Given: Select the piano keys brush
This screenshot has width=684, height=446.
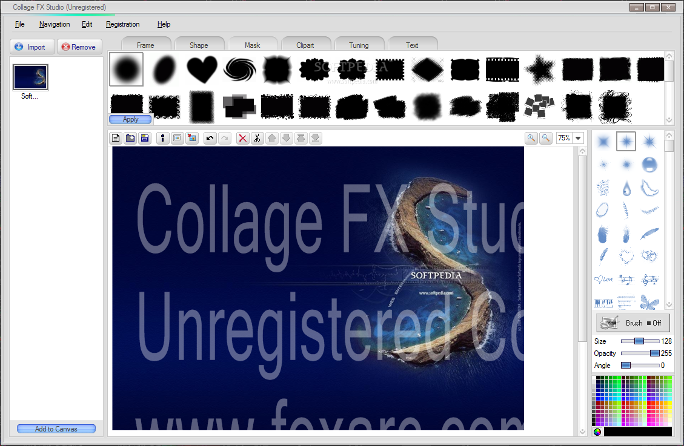Looking at the screenshot, I should (603, 302).
